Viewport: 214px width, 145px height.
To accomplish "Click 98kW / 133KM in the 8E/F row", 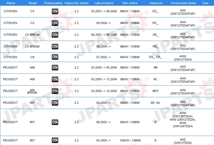I will (130, 91).
